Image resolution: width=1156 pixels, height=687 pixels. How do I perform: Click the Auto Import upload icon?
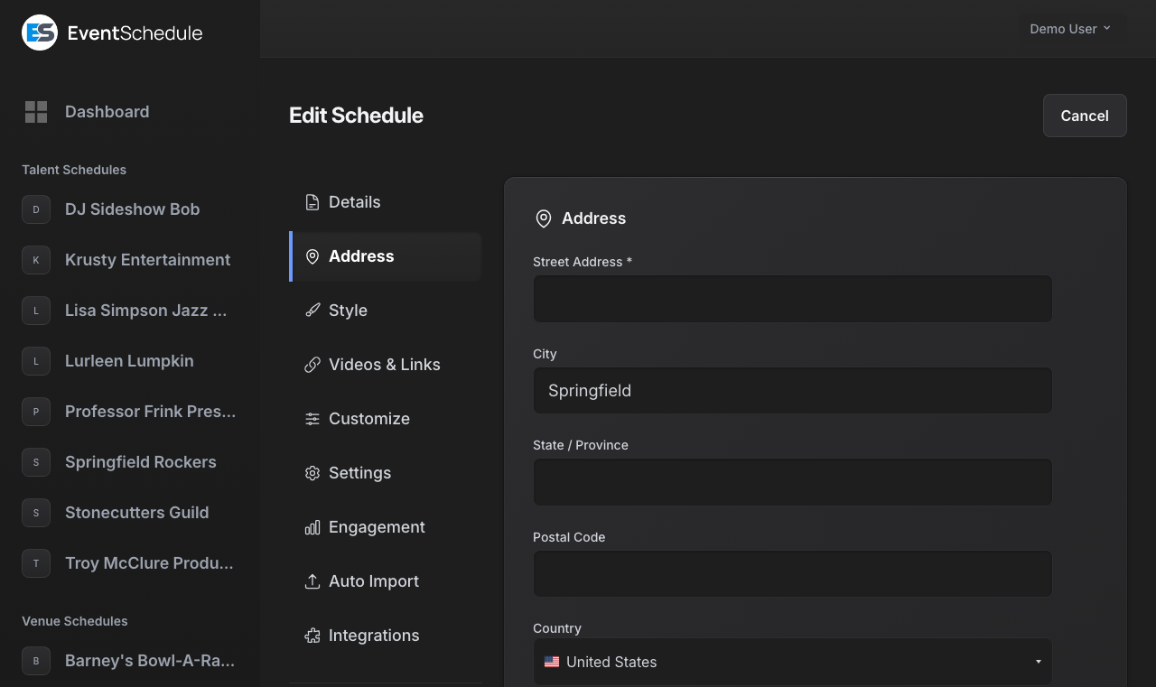click(312, 581)
